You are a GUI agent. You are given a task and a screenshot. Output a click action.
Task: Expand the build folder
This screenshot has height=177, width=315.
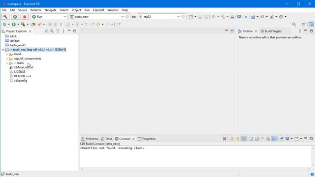click(7, 54)
